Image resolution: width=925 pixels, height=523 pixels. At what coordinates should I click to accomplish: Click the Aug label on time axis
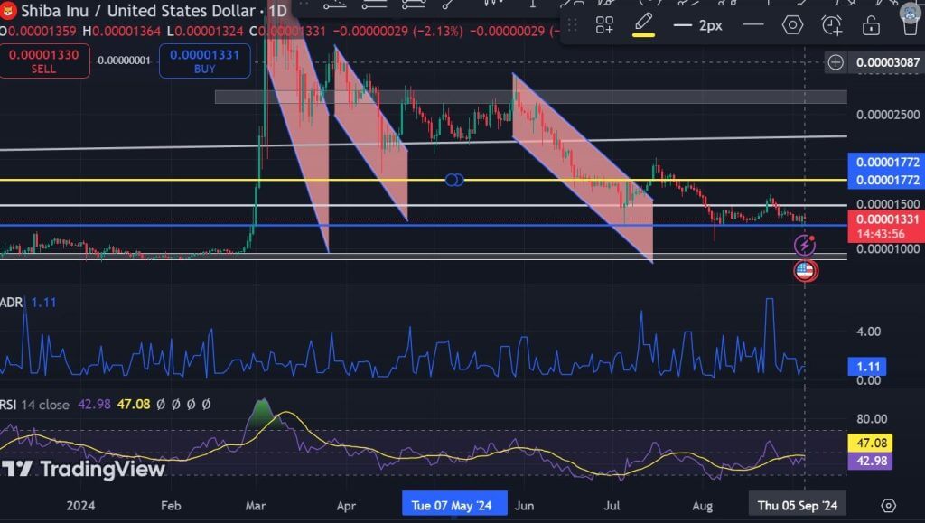703,505
